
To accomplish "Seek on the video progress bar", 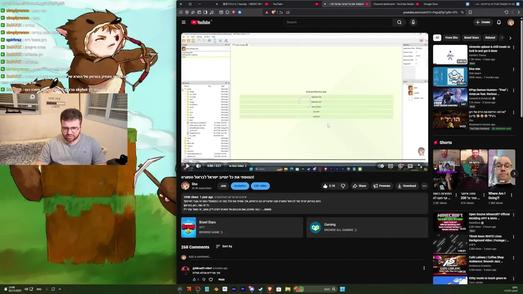I will pos(305,160).
